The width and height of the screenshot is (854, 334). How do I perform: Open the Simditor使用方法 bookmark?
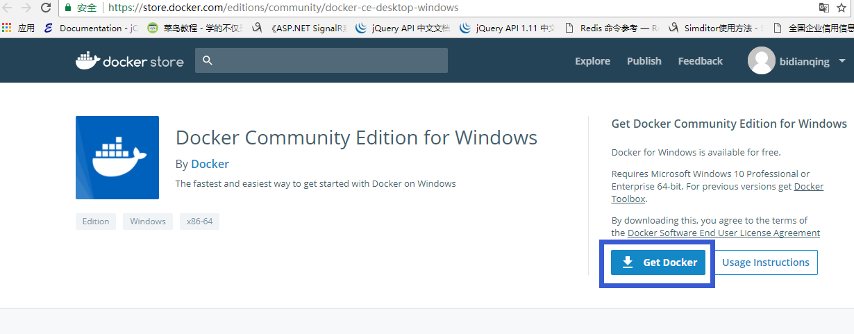pos(716,28)
